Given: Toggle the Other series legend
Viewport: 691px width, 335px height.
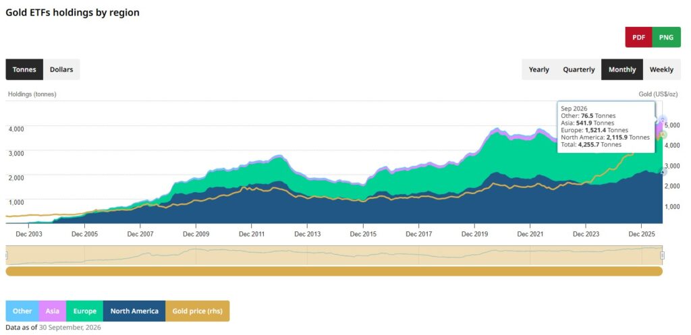Looking at the screenshot, I should coord(22,311).
